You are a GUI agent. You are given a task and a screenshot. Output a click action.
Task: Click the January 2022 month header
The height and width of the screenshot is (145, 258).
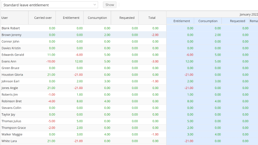tap(249, 14)
